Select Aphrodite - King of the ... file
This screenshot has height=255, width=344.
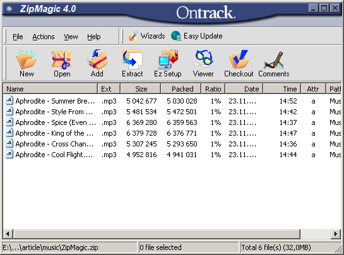click(x=172, y=133)
